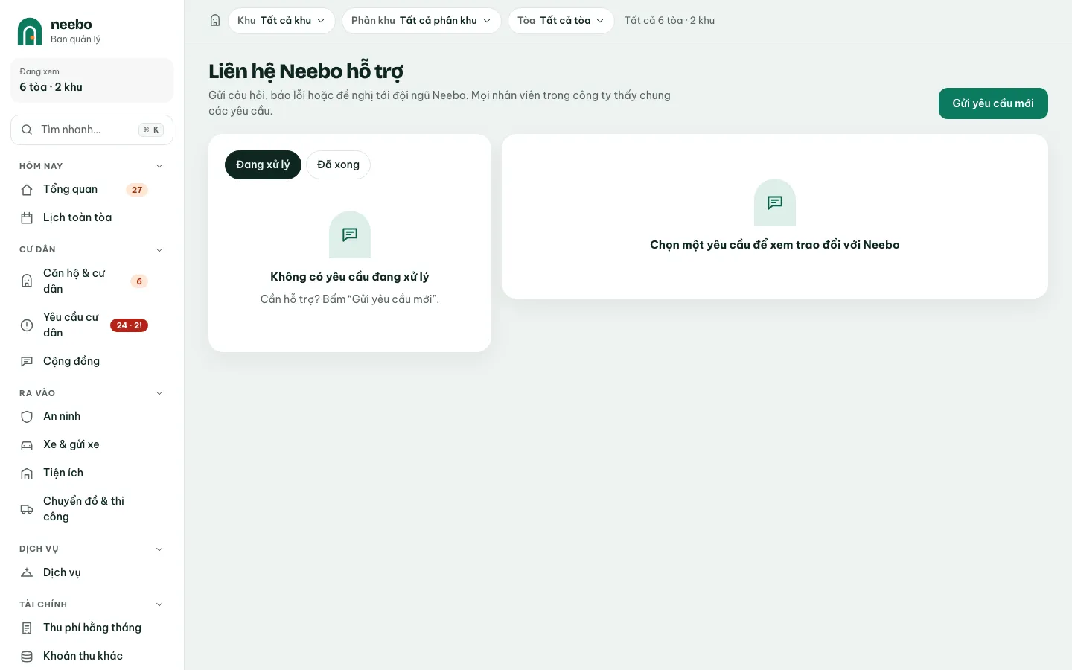Viewport: 1072px width, 670px height.
Task: Click the Căn hộ & cư dân icon
Action: pyautogui.click(x=27, y=281)
